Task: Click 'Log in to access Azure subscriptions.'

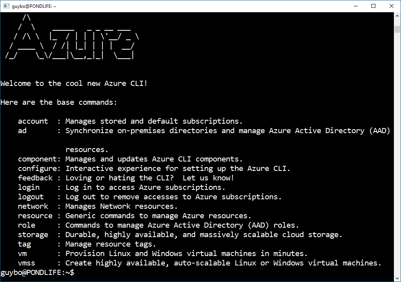Action: pyautogui.click(x=145, y=187)
